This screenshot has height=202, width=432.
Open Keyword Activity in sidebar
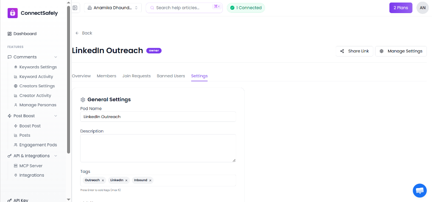pyautogui.click(x=33, y=77)
